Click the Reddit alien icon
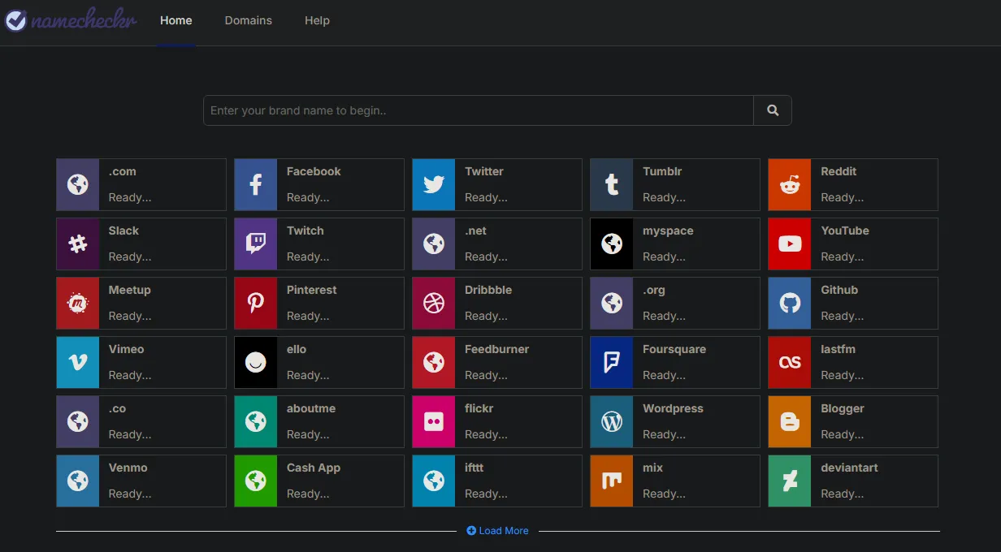1001x552 pixels. coord(789,184)
